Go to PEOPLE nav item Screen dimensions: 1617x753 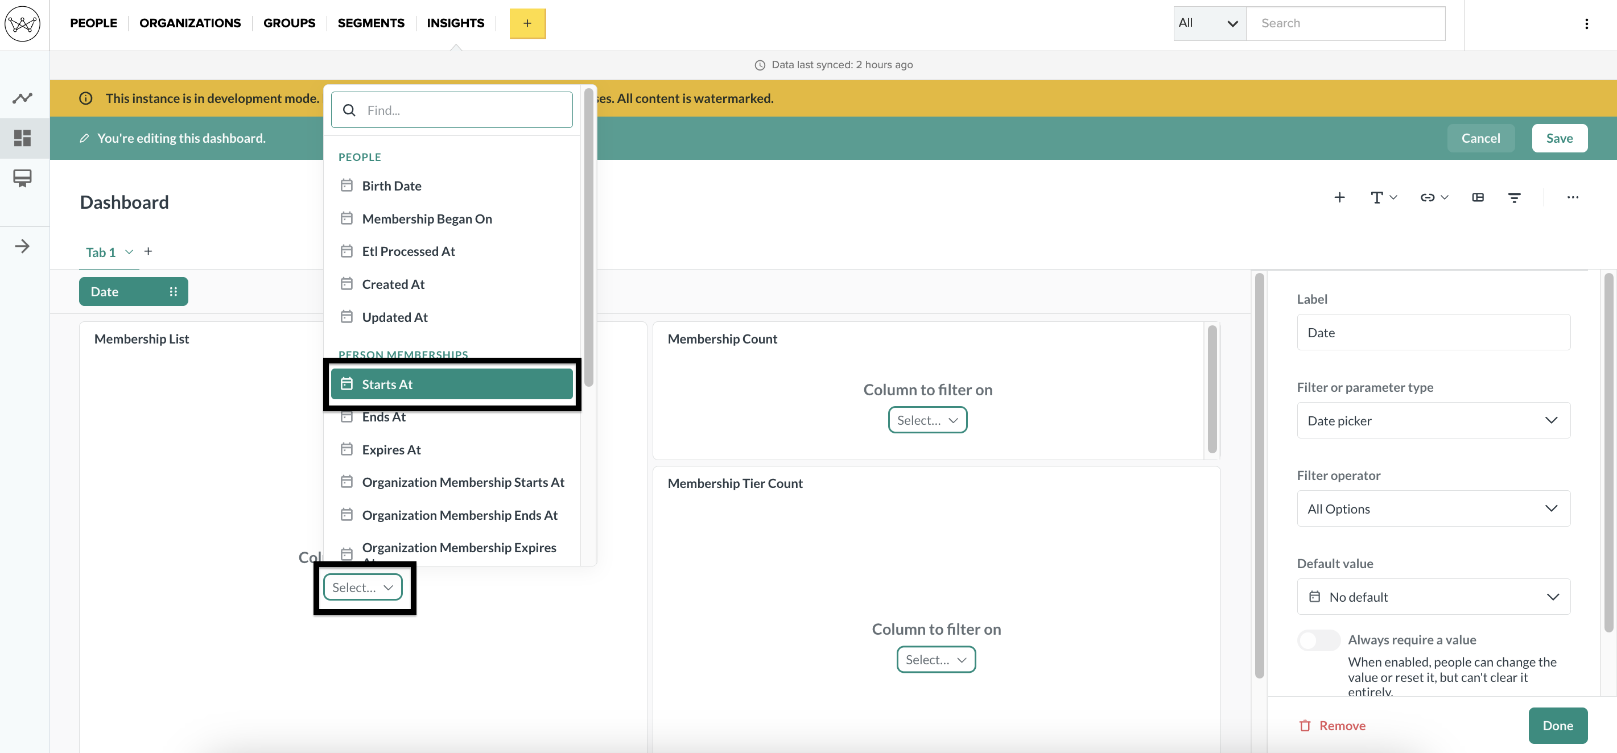coord(93,23)
